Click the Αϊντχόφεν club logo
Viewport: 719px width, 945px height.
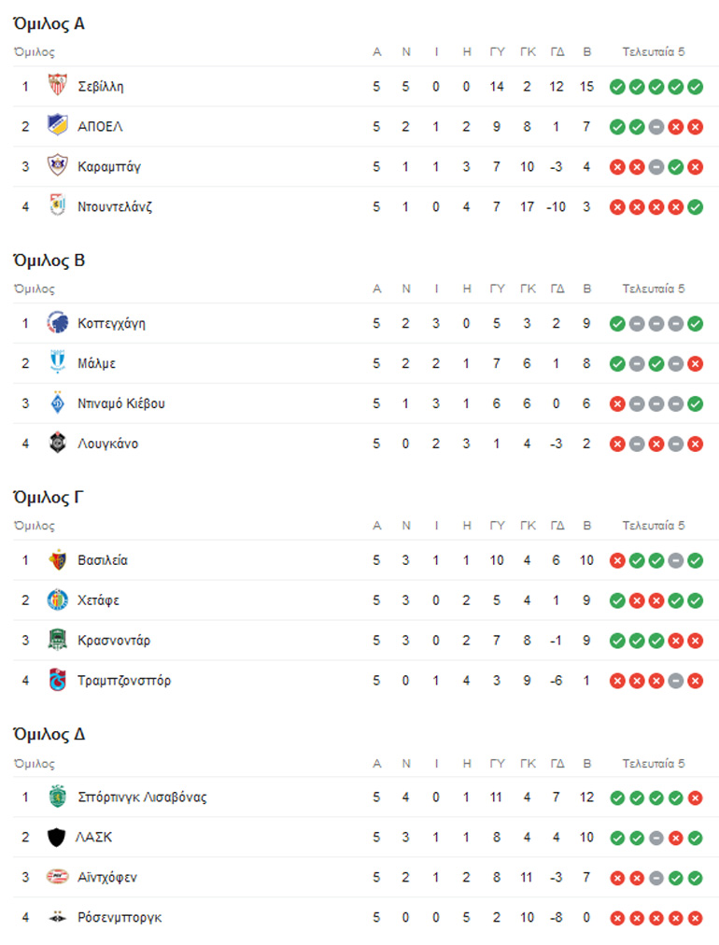[58, 878]
